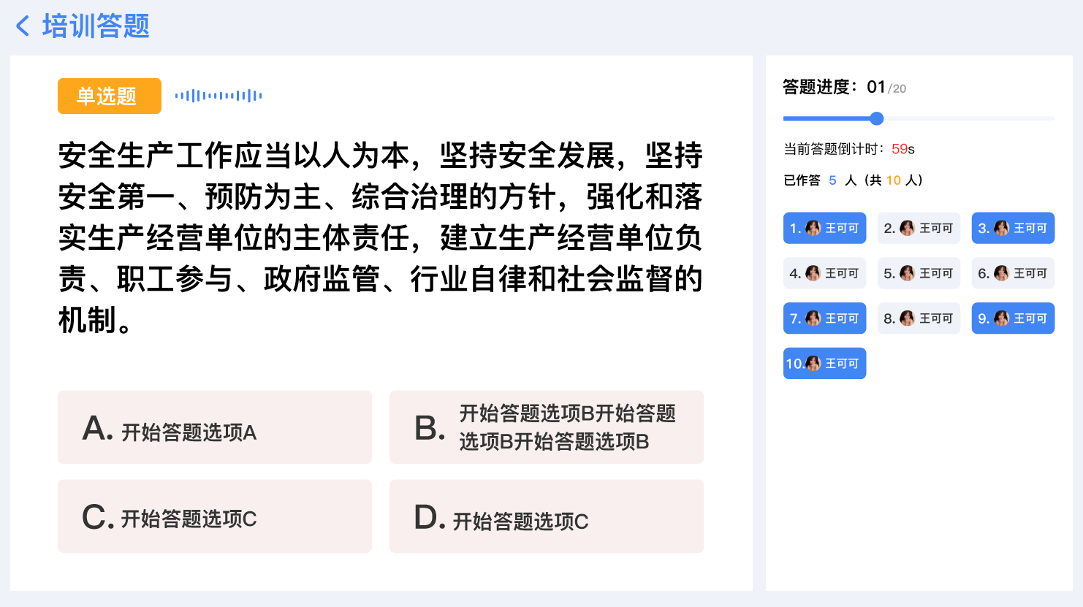Click participant 1 avatar chip
Screen dimensions: 1083x607
point(824,228)
